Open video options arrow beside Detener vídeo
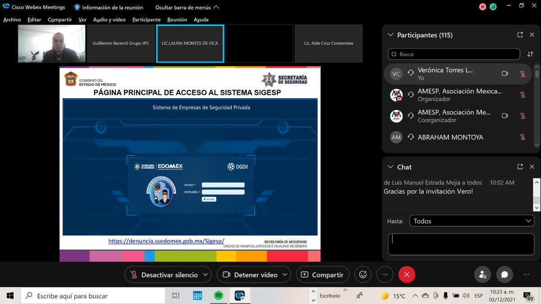The image size is (541, 304). [x=286, y=275]
